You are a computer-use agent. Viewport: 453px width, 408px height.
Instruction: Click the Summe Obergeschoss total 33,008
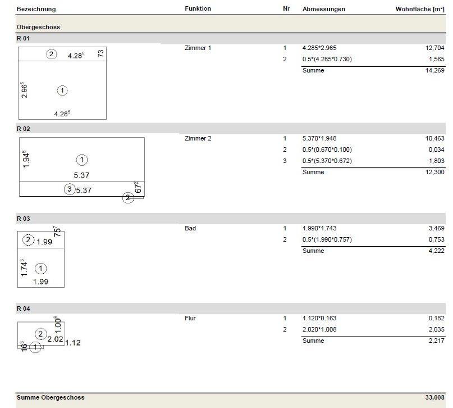click(434, 397)
